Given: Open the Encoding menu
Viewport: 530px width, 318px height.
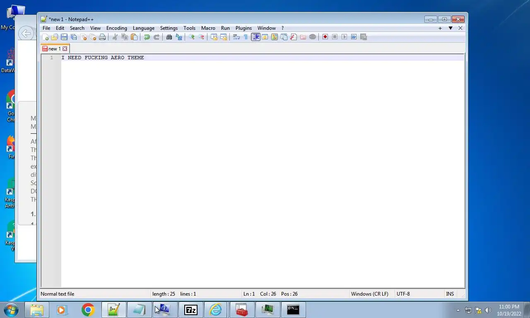Looking at the screenshot, I should pos(117,28).
